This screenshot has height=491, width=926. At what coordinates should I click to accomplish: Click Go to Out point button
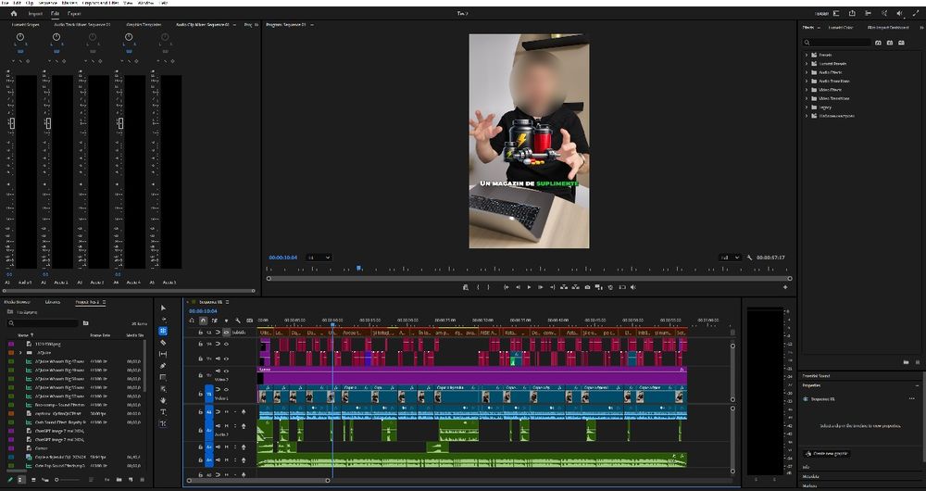[552, 287]
